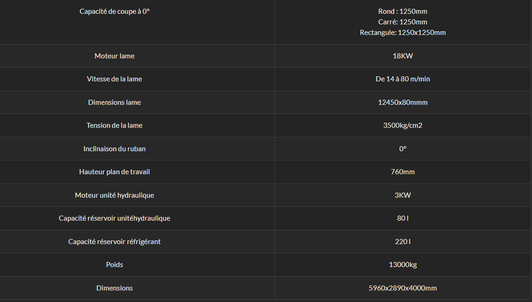Click the 'Rectangule: 1250x1250mm' value
The image size is (532, 302).
coord(402,33)
